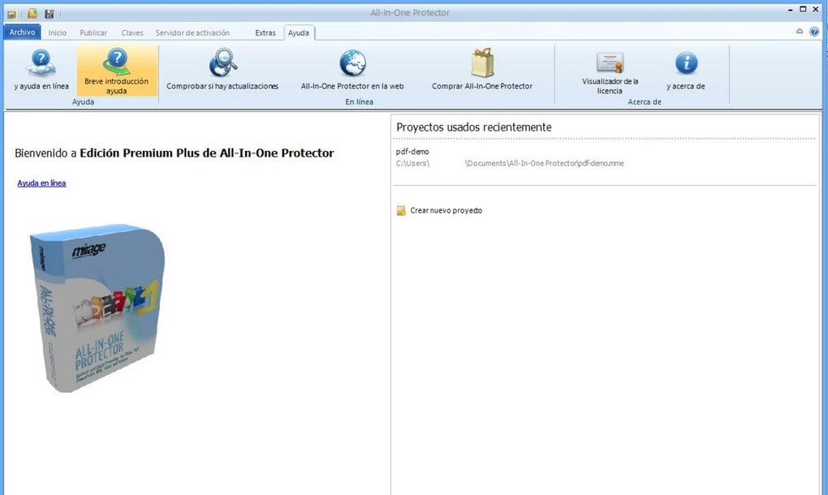Switch to the Publicar tab

tap(93, 32)
